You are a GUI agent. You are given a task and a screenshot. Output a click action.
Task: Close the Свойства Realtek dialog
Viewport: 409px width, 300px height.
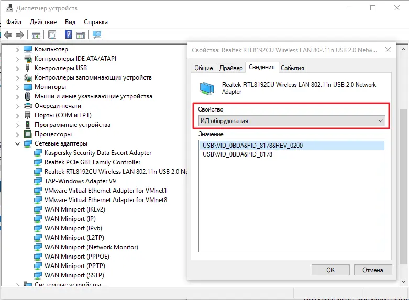click(388, 50)
